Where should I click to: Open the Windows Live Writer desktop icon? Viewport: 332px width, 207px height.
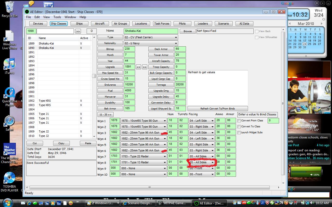[10, 40]
